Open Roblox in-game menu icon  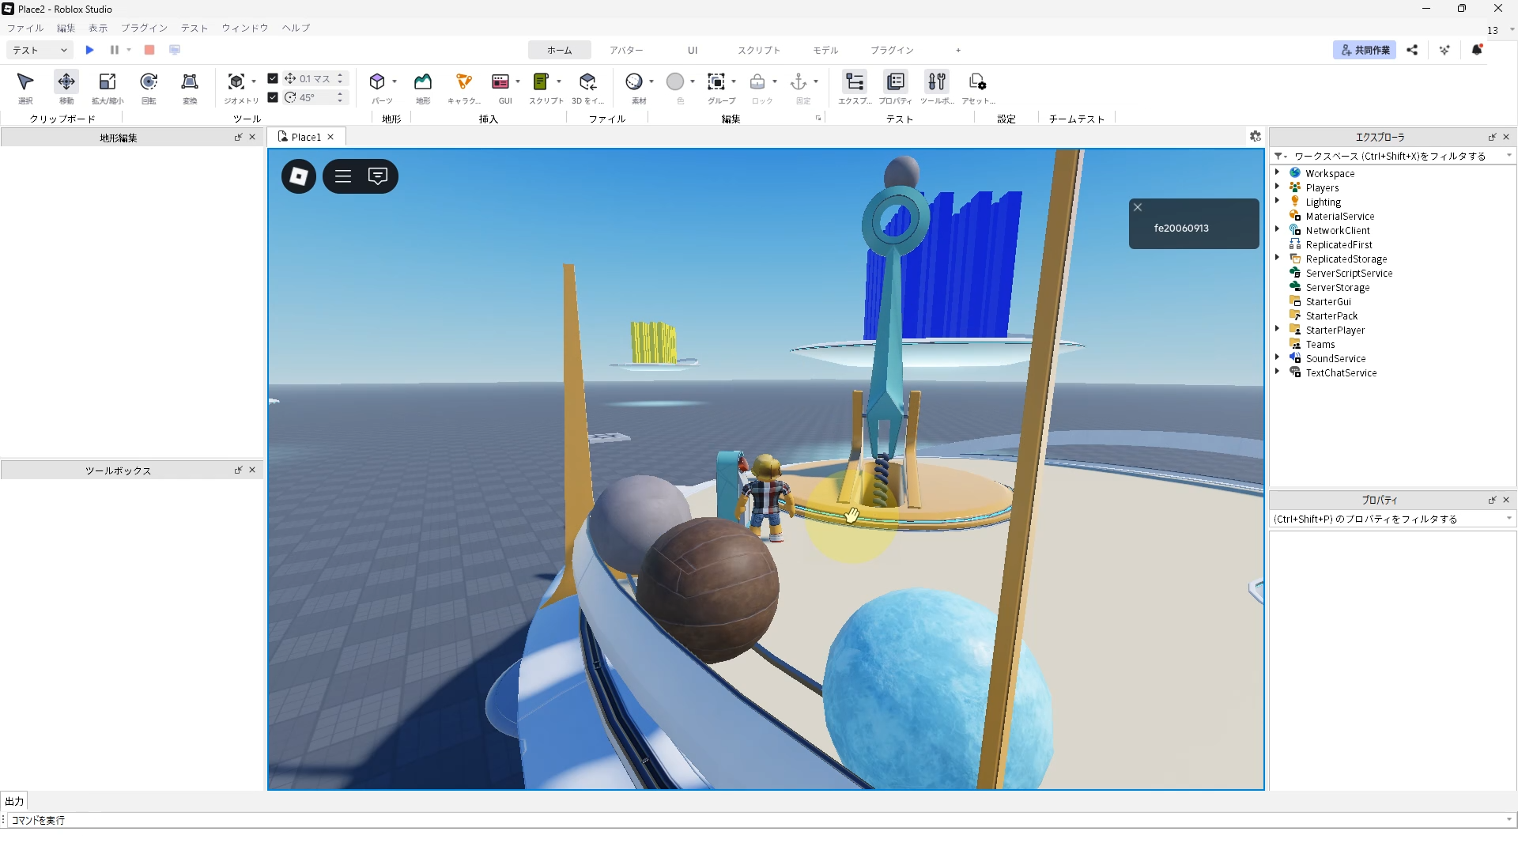(x=299, y=176)
